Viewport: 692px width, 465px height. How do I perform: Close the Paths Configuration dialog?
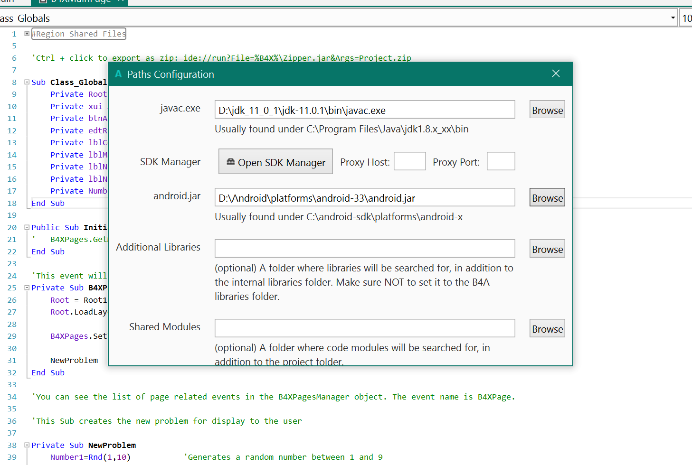[x=556, y=74]
